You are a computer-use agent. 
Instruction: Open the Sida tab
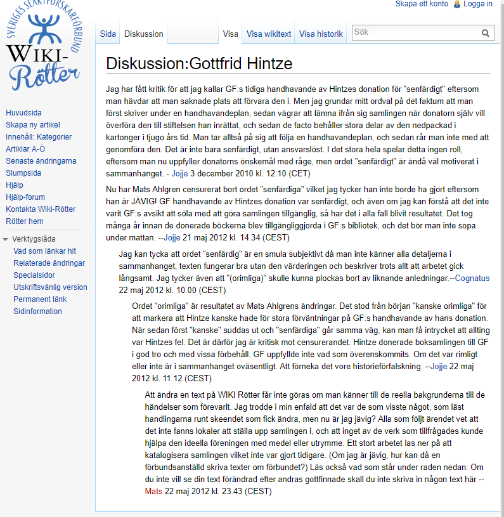[x=108, y=34]
